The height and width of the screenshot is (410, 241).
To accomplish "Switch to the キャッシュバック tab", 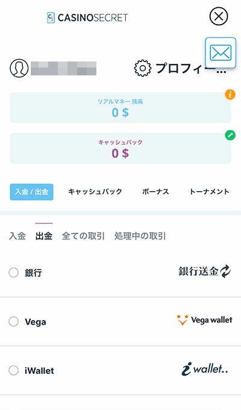I will [95, 192].
